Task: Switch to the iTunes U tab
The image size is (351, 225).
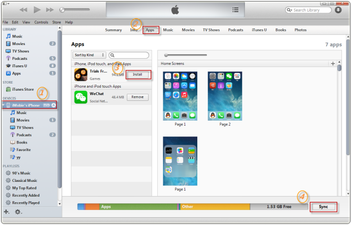Action: click(x=259, y=30)
